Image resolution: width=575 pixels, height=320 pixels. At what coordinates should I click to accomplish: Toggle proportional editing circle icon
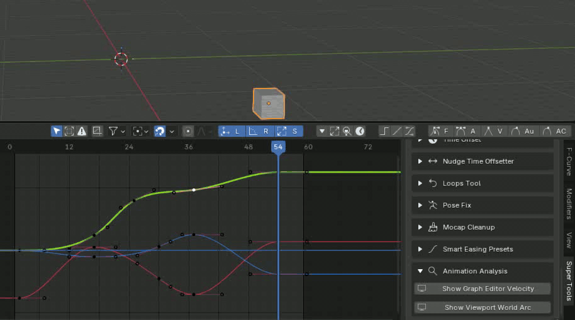[x=187, y=131]
